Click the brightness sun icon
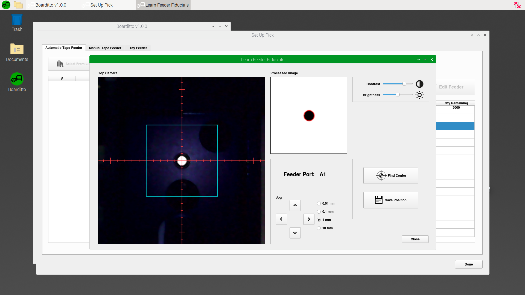 (x=419, y=95)
